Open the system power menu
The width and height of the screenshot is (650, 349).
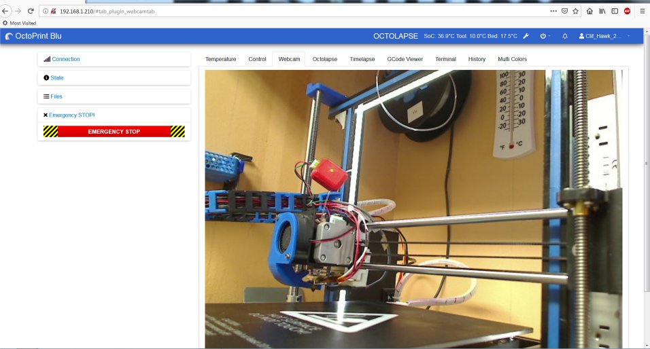point(545,36)
